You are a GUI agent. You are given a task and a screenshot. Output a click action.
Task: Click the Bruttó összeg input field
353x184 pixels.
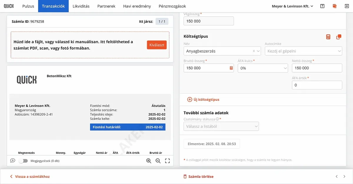pos(209,68)
